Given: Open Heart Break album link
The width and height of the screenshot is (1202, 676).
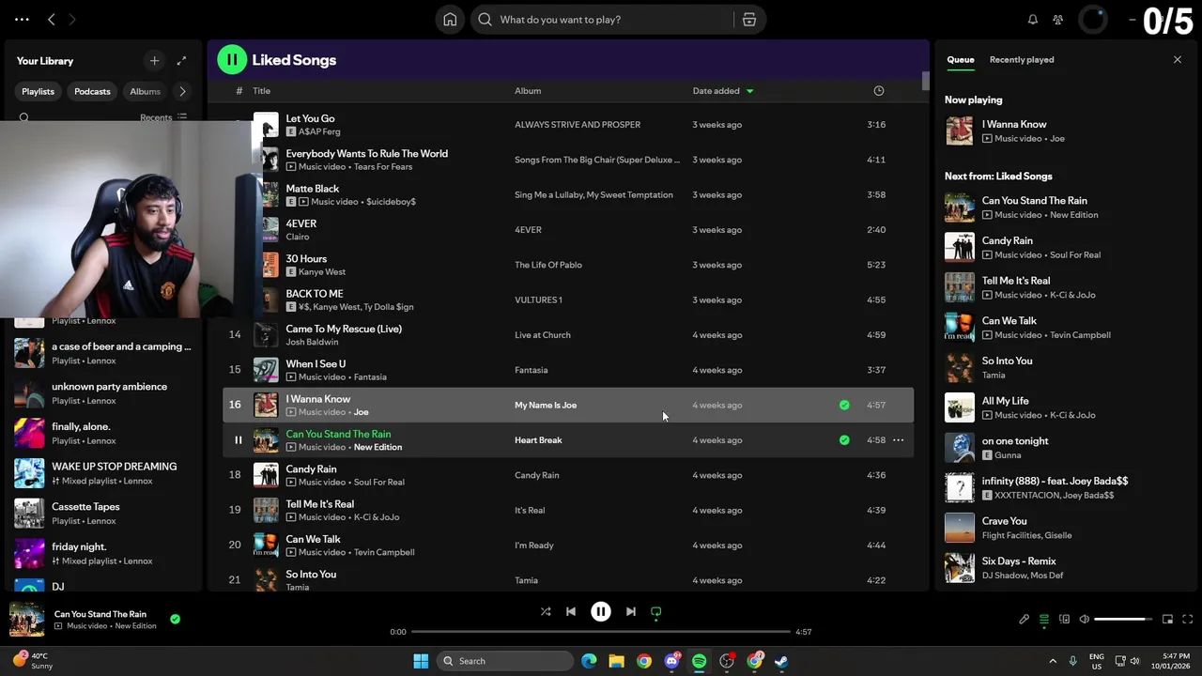Looking at the screenshot, I should pyautogui.click(x=538, y=440).
